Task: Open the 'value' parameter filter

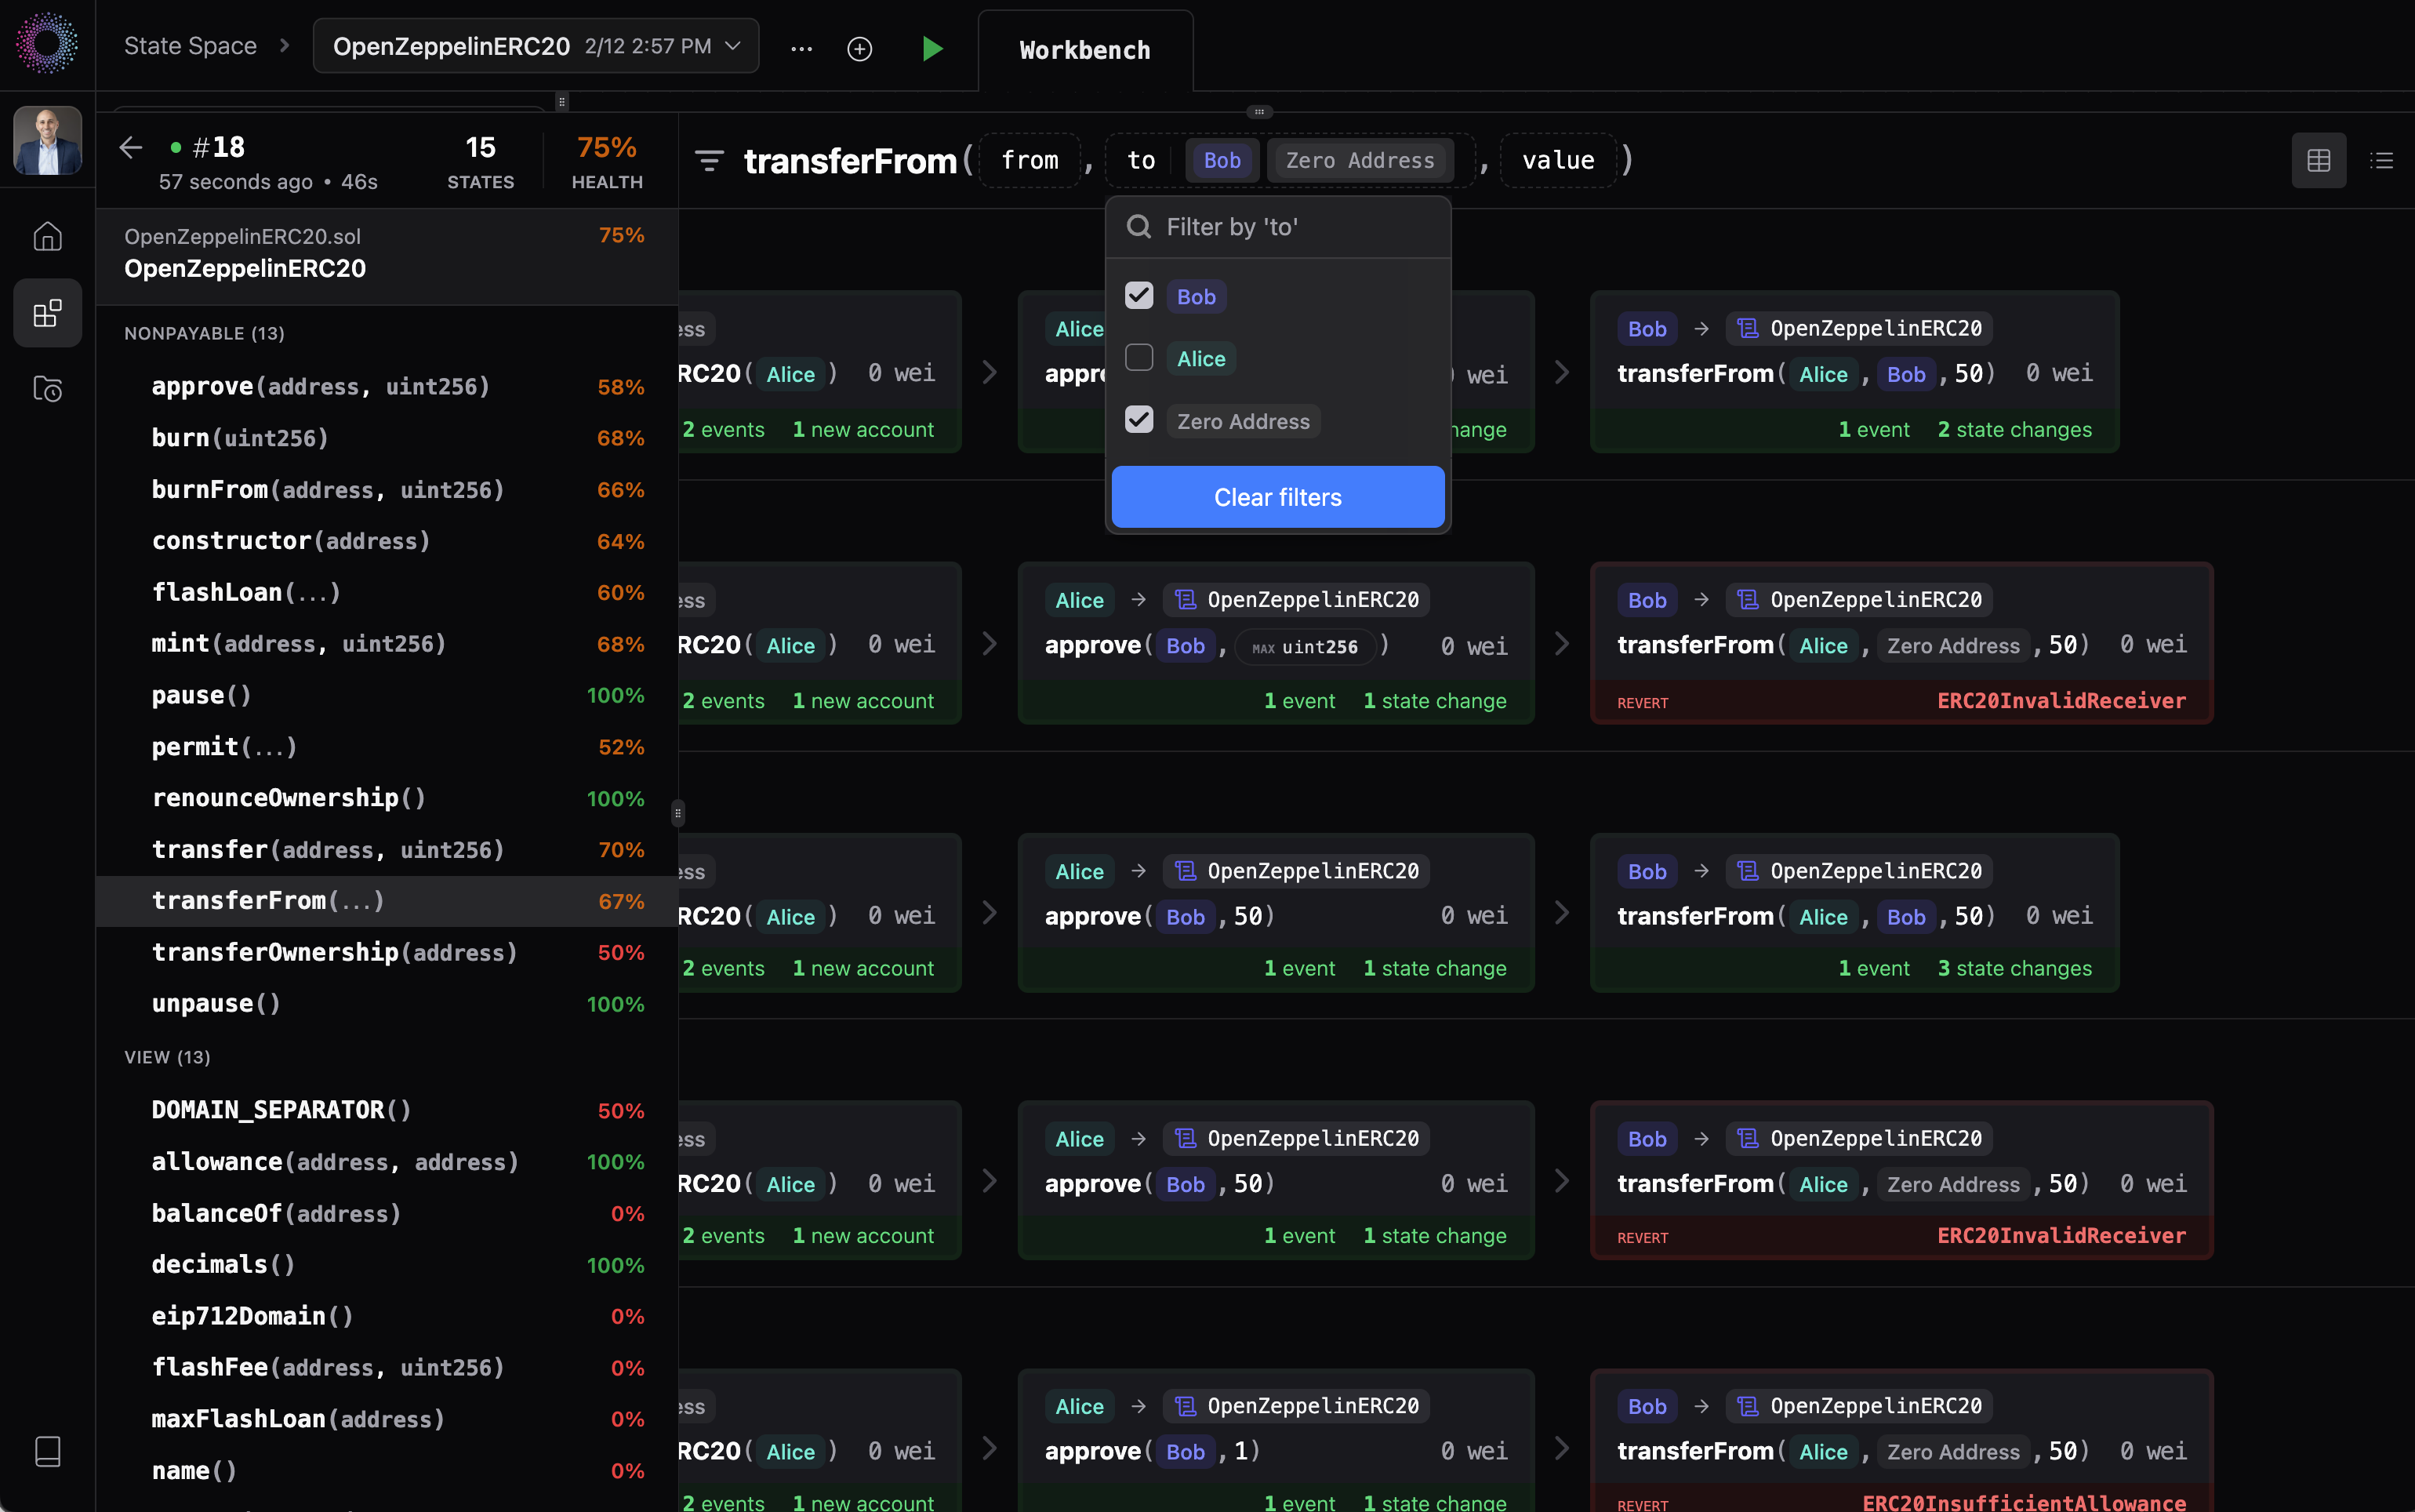Action: click(x=1557, y=160)
